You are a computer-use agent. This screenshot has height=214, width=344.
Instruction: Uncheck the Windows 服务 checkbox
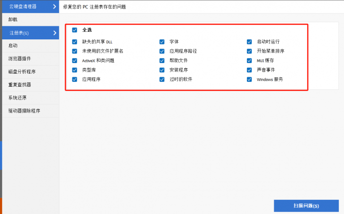[249, 79]
